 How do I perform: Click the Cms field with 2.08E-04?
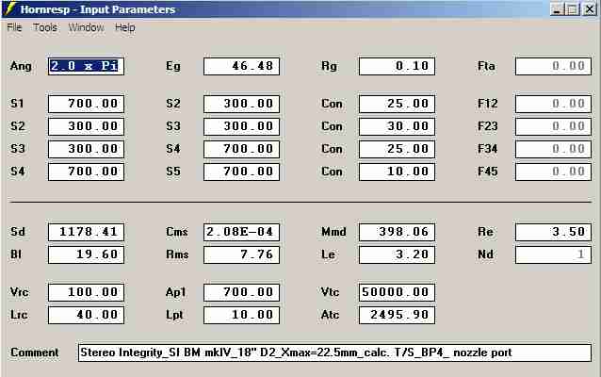point(241,232)
